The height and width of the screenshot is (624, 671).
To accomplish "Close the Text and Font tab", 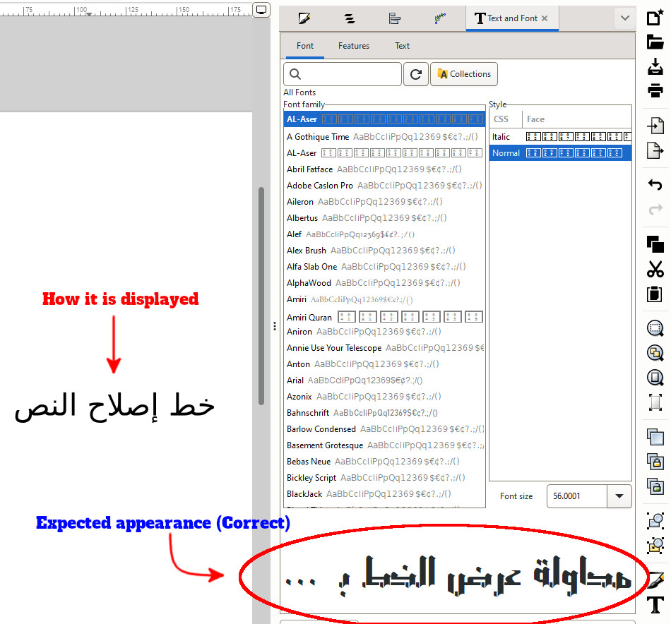I will pyautogui.click(x=545, y=18).
